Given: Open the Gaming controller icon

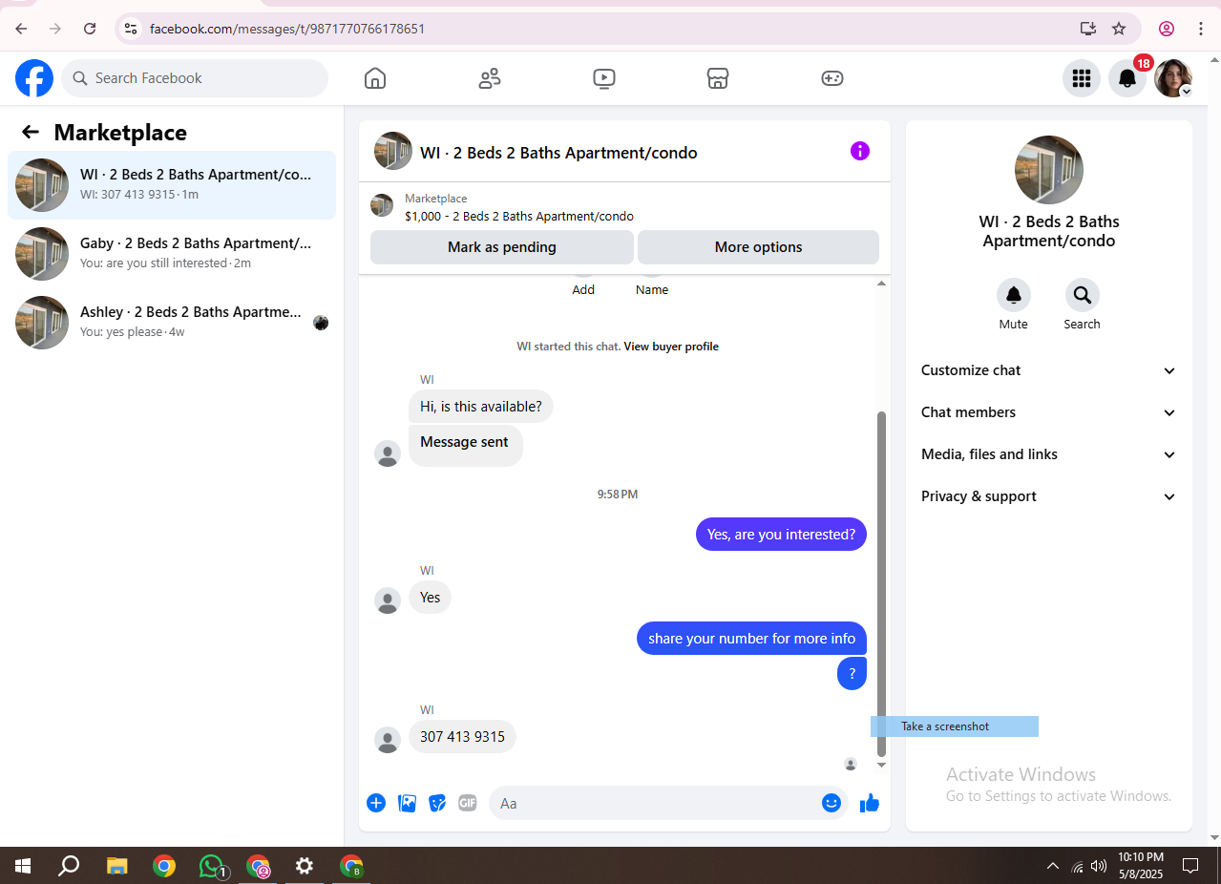Looking at the screenshot, I should tap(832, 78).
